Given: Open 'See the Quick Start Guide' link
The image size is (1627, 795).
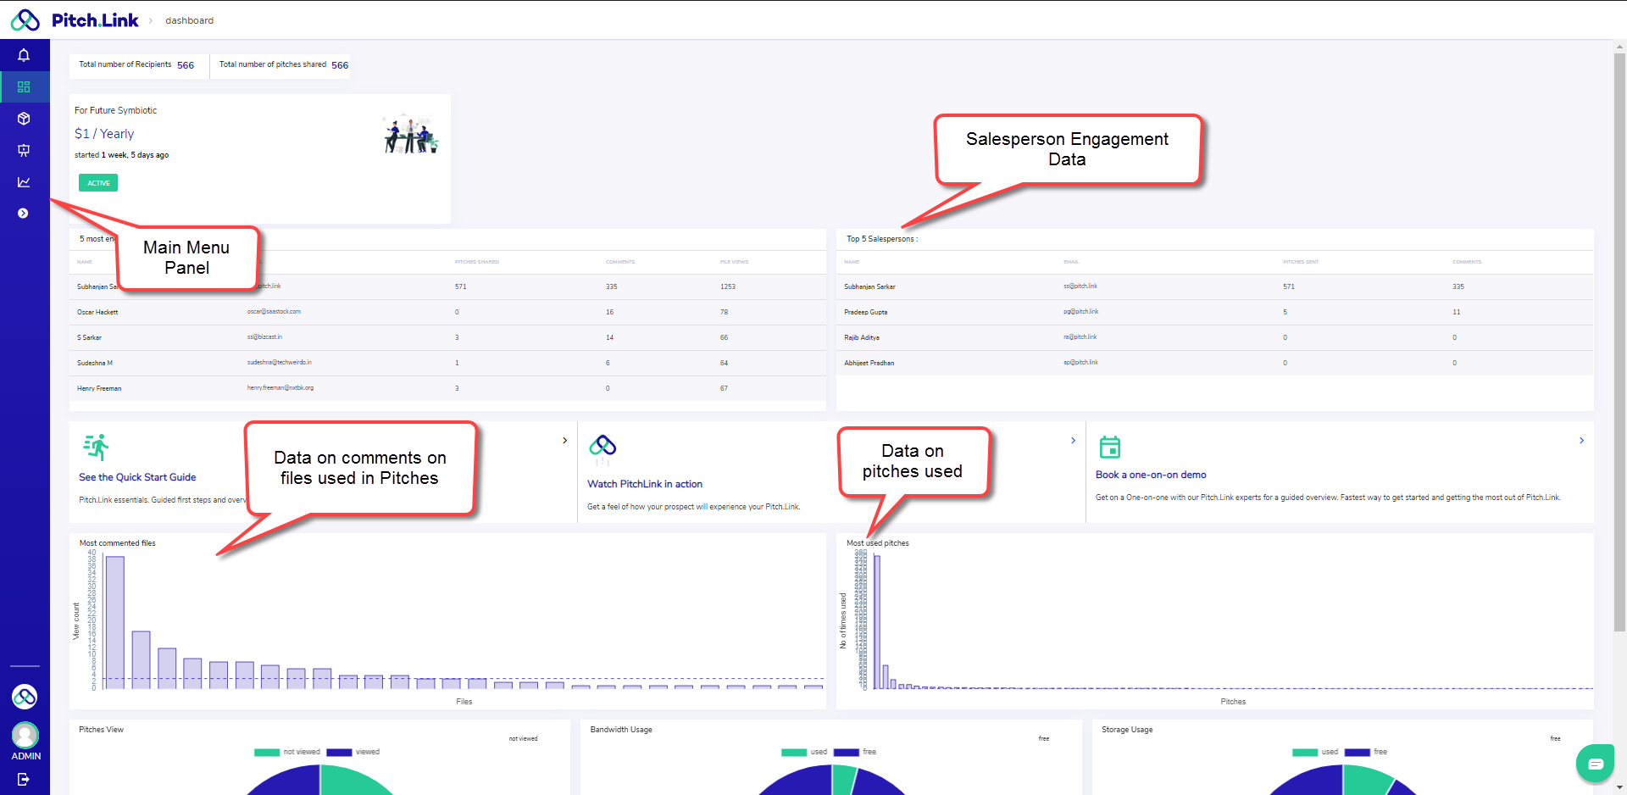Looking at the screenshot, I should coord(137,477).
